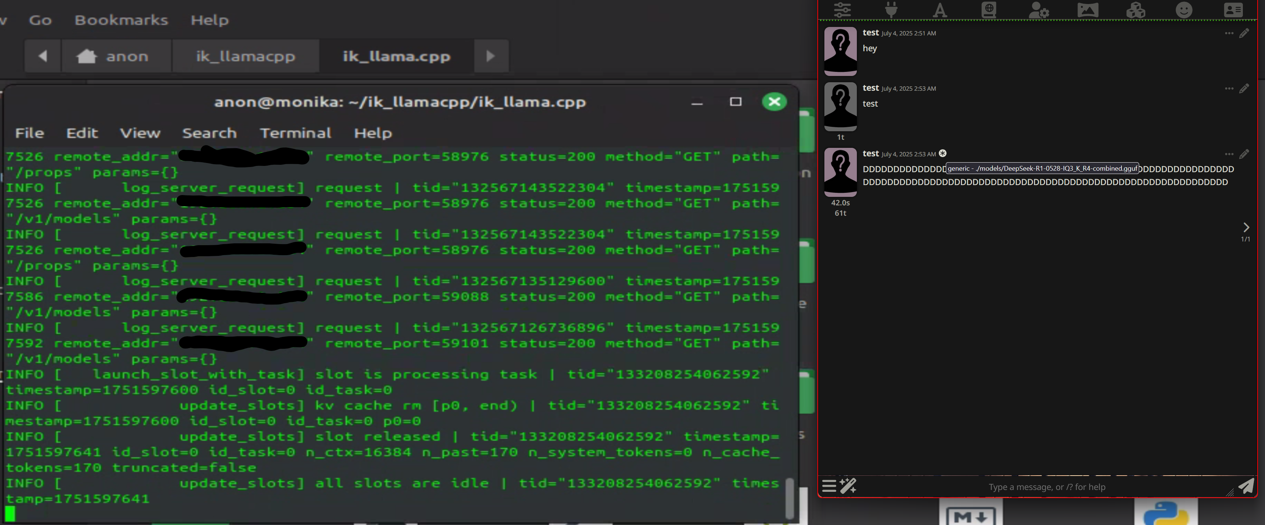
Task: Edit the DDDD message with pencil icon
Action: [x=1244, y=154]
